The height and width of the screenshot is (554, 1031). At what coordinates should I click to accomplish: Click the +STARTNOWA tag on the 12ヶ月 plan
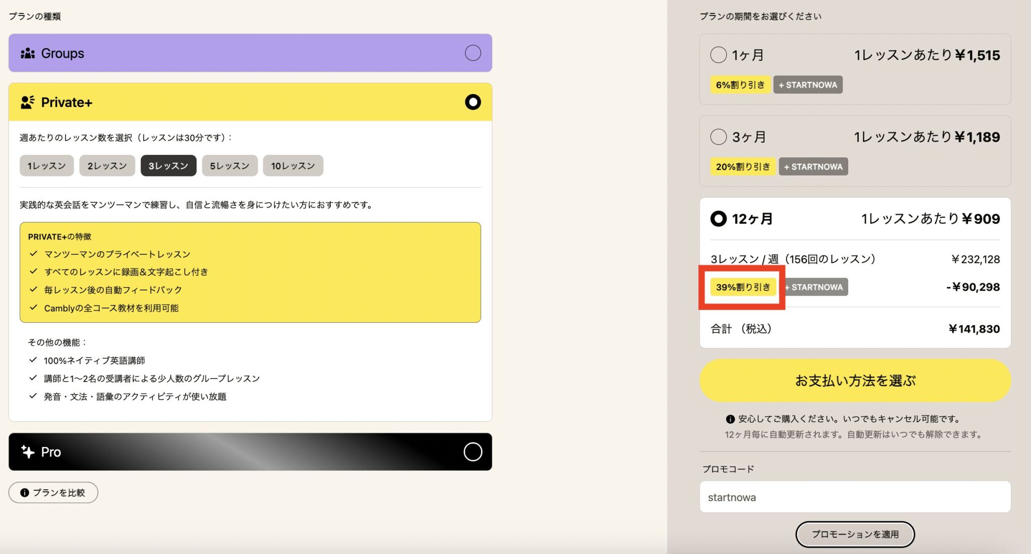[815, 287]
